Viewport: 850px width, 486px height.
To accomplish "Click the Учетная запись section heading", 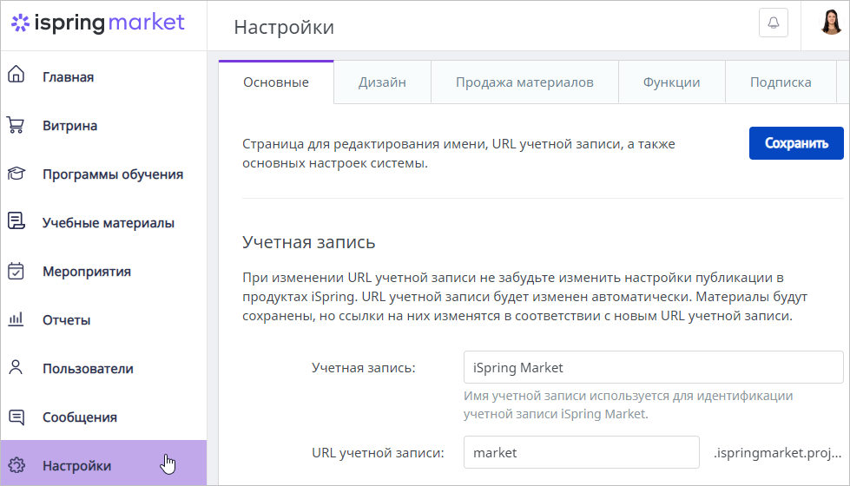I will tap(308, 241).
